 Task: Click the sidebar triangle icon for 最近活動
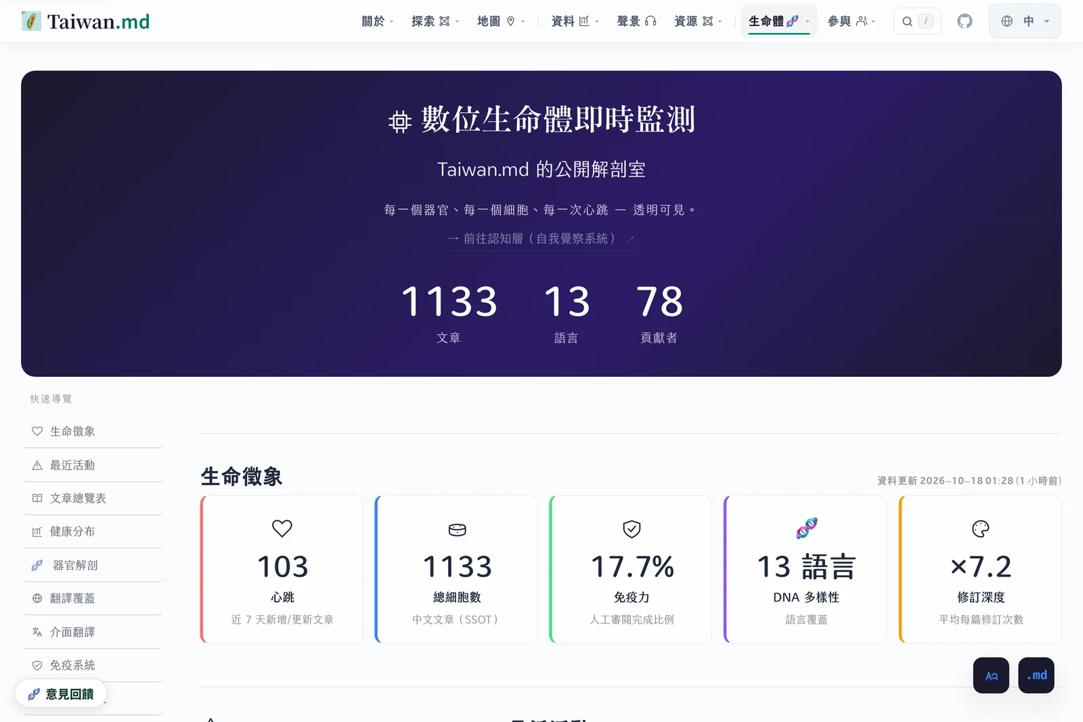coord(37,465)
